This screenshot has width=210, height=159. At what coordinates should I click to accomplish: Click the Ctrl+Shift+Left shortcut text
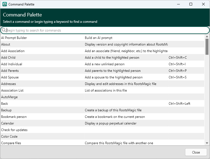[x=179, y=104]
